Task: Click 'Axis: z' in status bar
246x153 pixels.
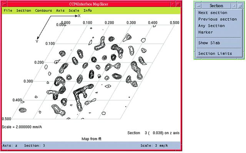Action: coord(10,146)
